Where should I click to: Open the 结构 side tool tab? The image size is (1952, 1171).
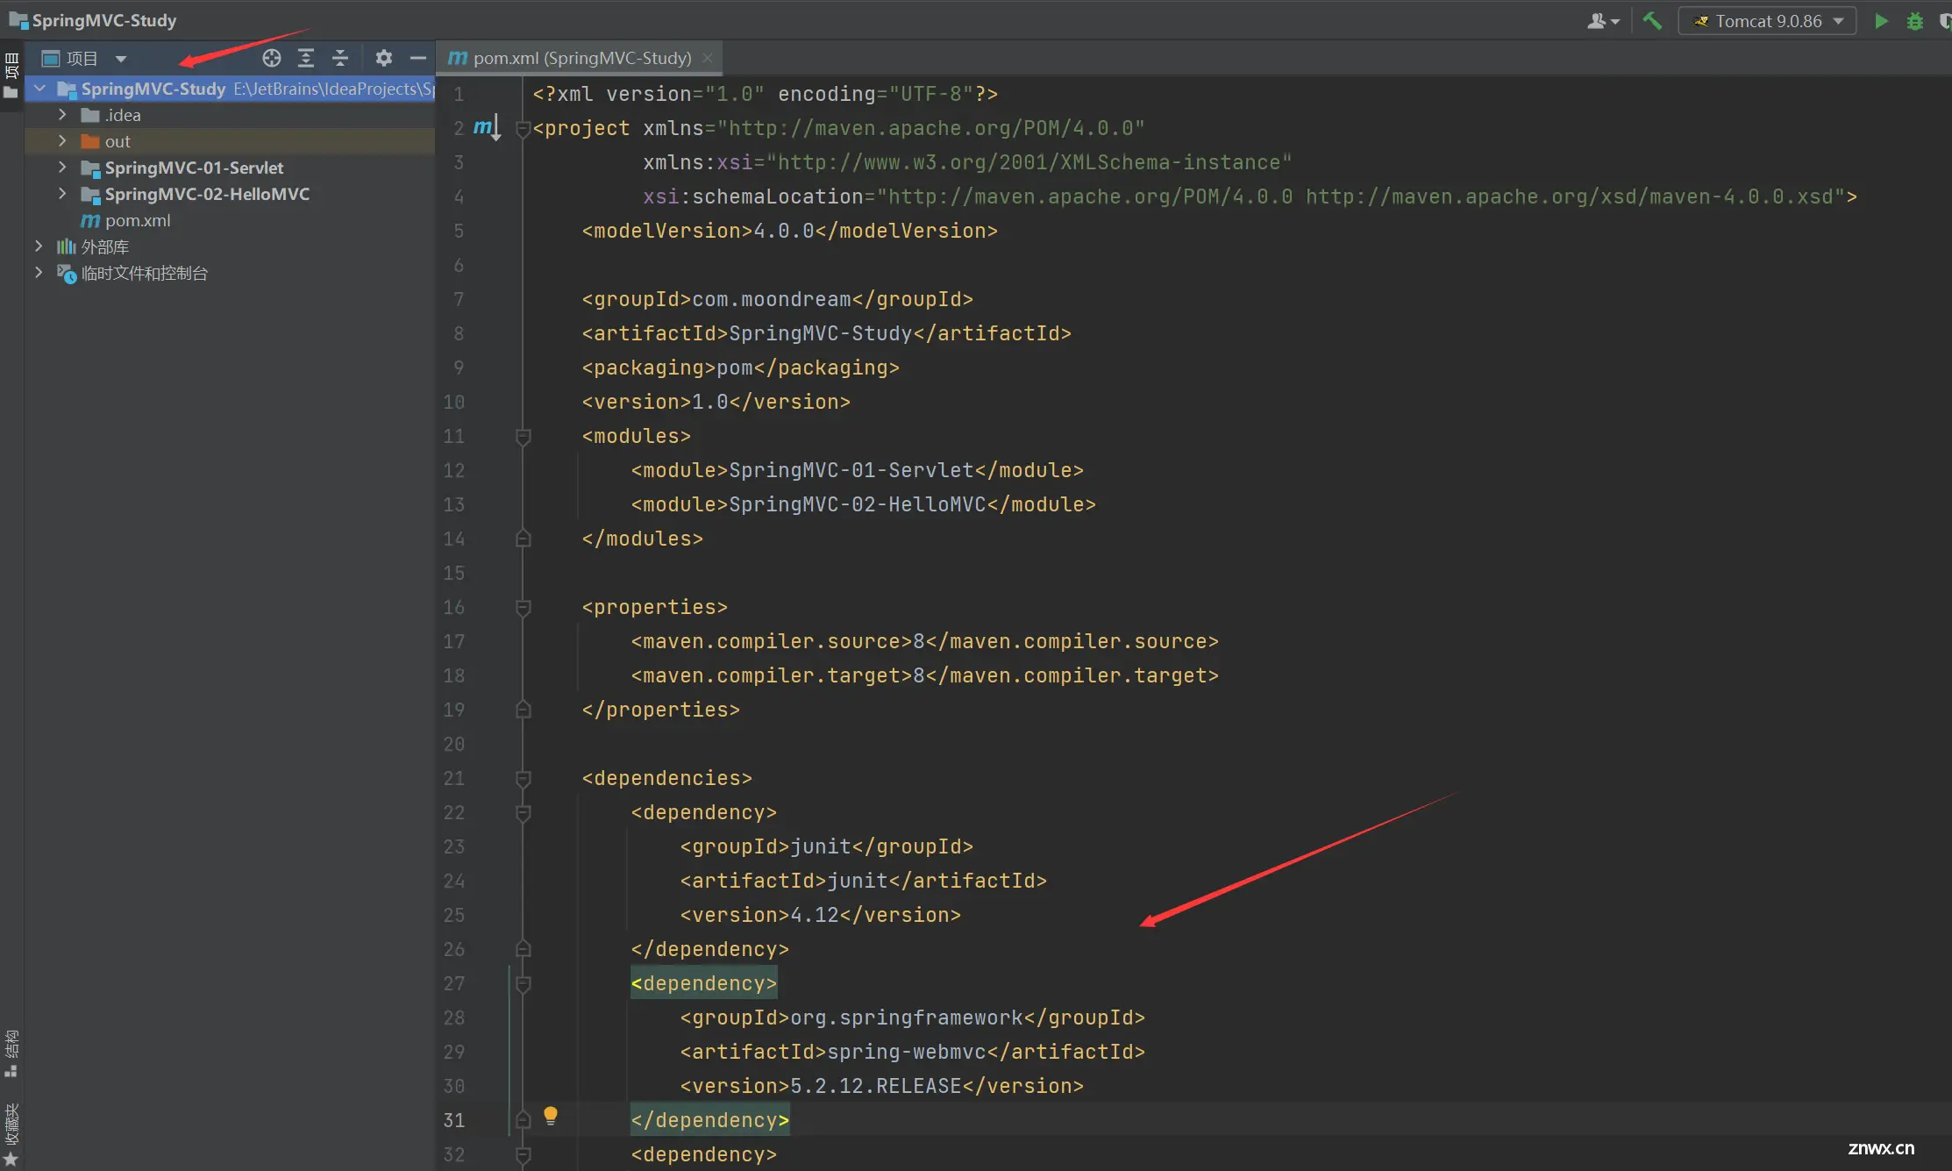pos(11,1053)
